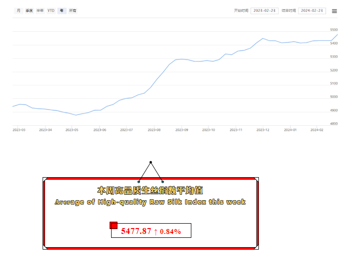Click the 本周高品质生丝指数平均值 title

[150, 190]
